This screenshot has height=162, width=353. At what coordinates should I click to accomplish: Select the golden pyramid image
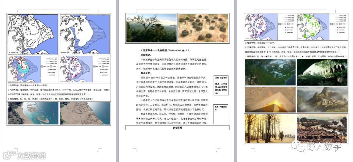(270, 100)
